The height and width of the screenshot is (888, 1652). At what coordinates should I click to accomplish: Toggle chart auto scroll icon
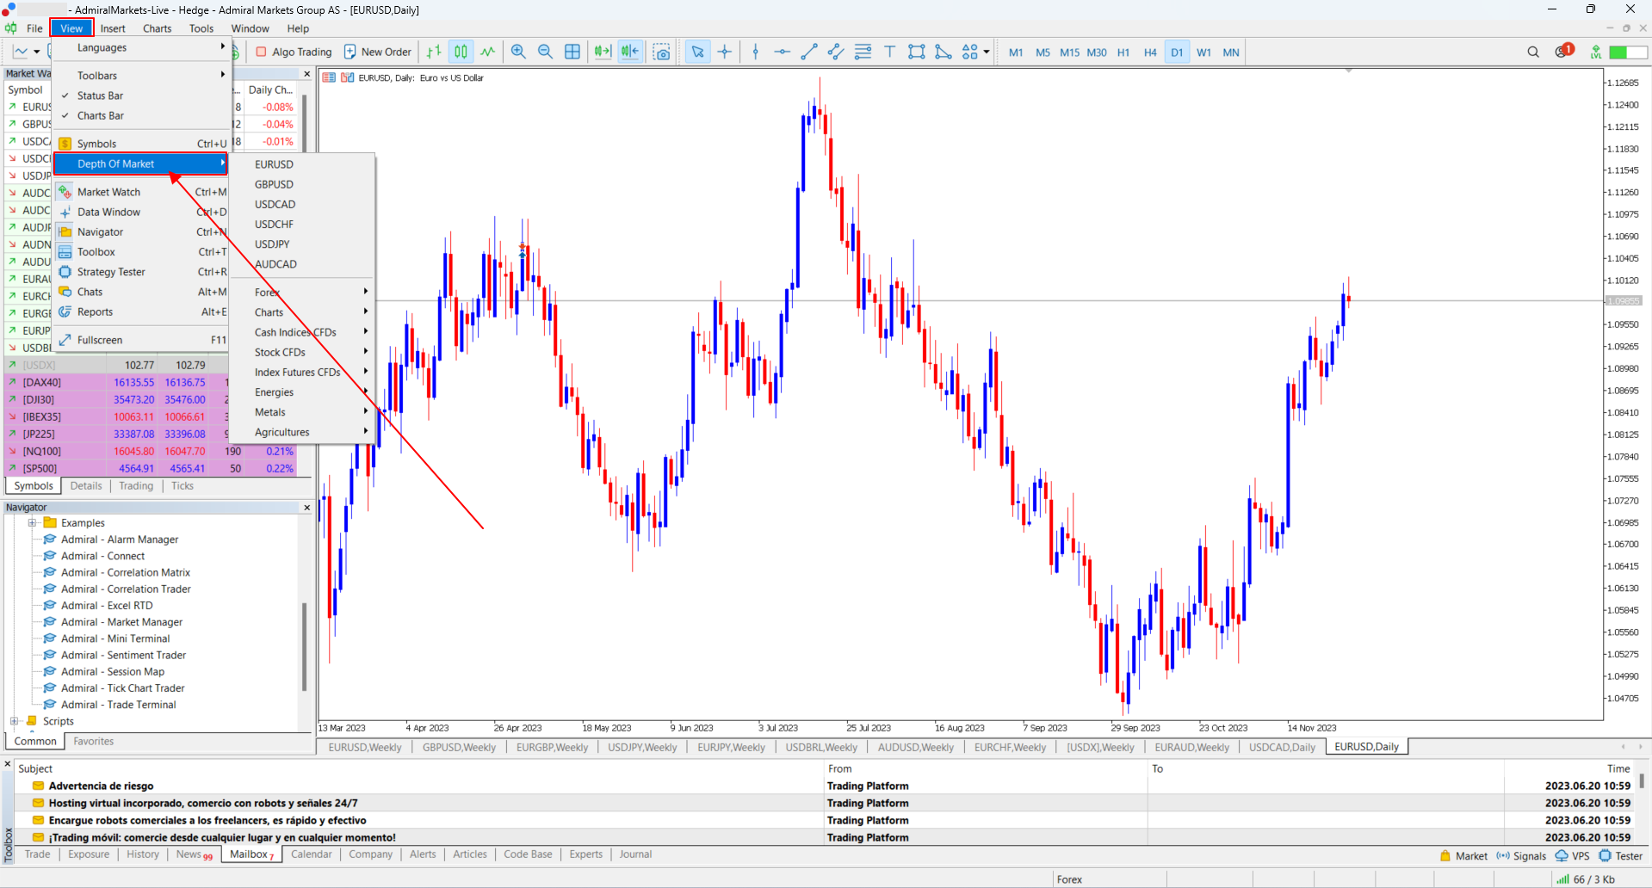(x=603, y=52)
